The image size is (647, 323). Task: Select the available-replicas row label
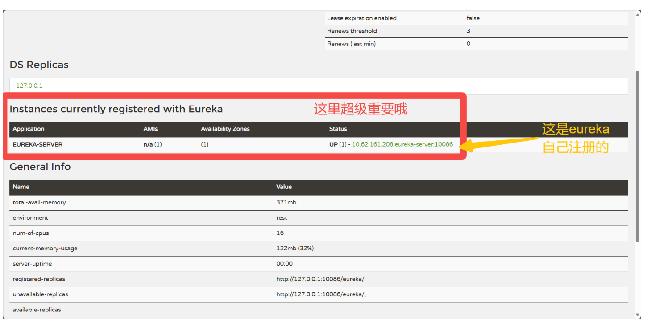tap(37, 310)
